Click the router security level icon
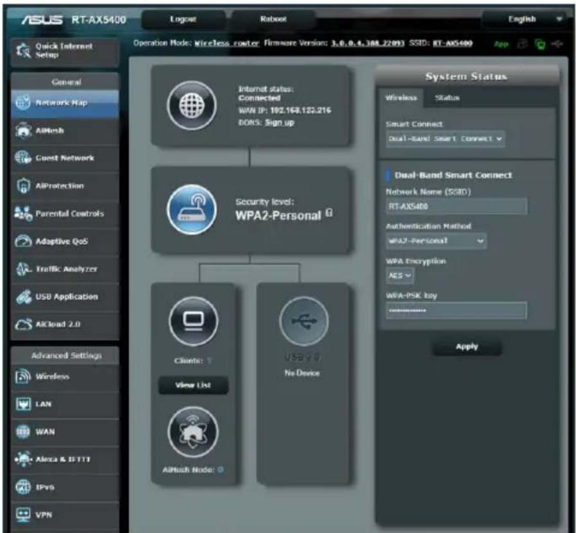Viewport: 576px width, 533px height. coord(192,210)
